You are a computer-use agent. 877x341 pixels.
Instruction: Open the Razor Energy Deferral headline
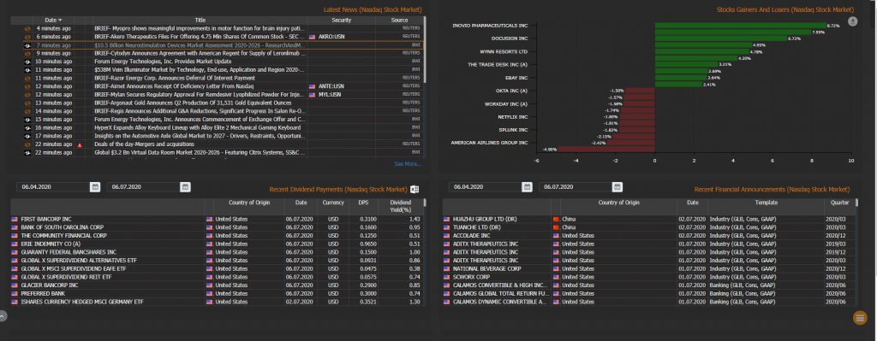[x=175, y=78]
